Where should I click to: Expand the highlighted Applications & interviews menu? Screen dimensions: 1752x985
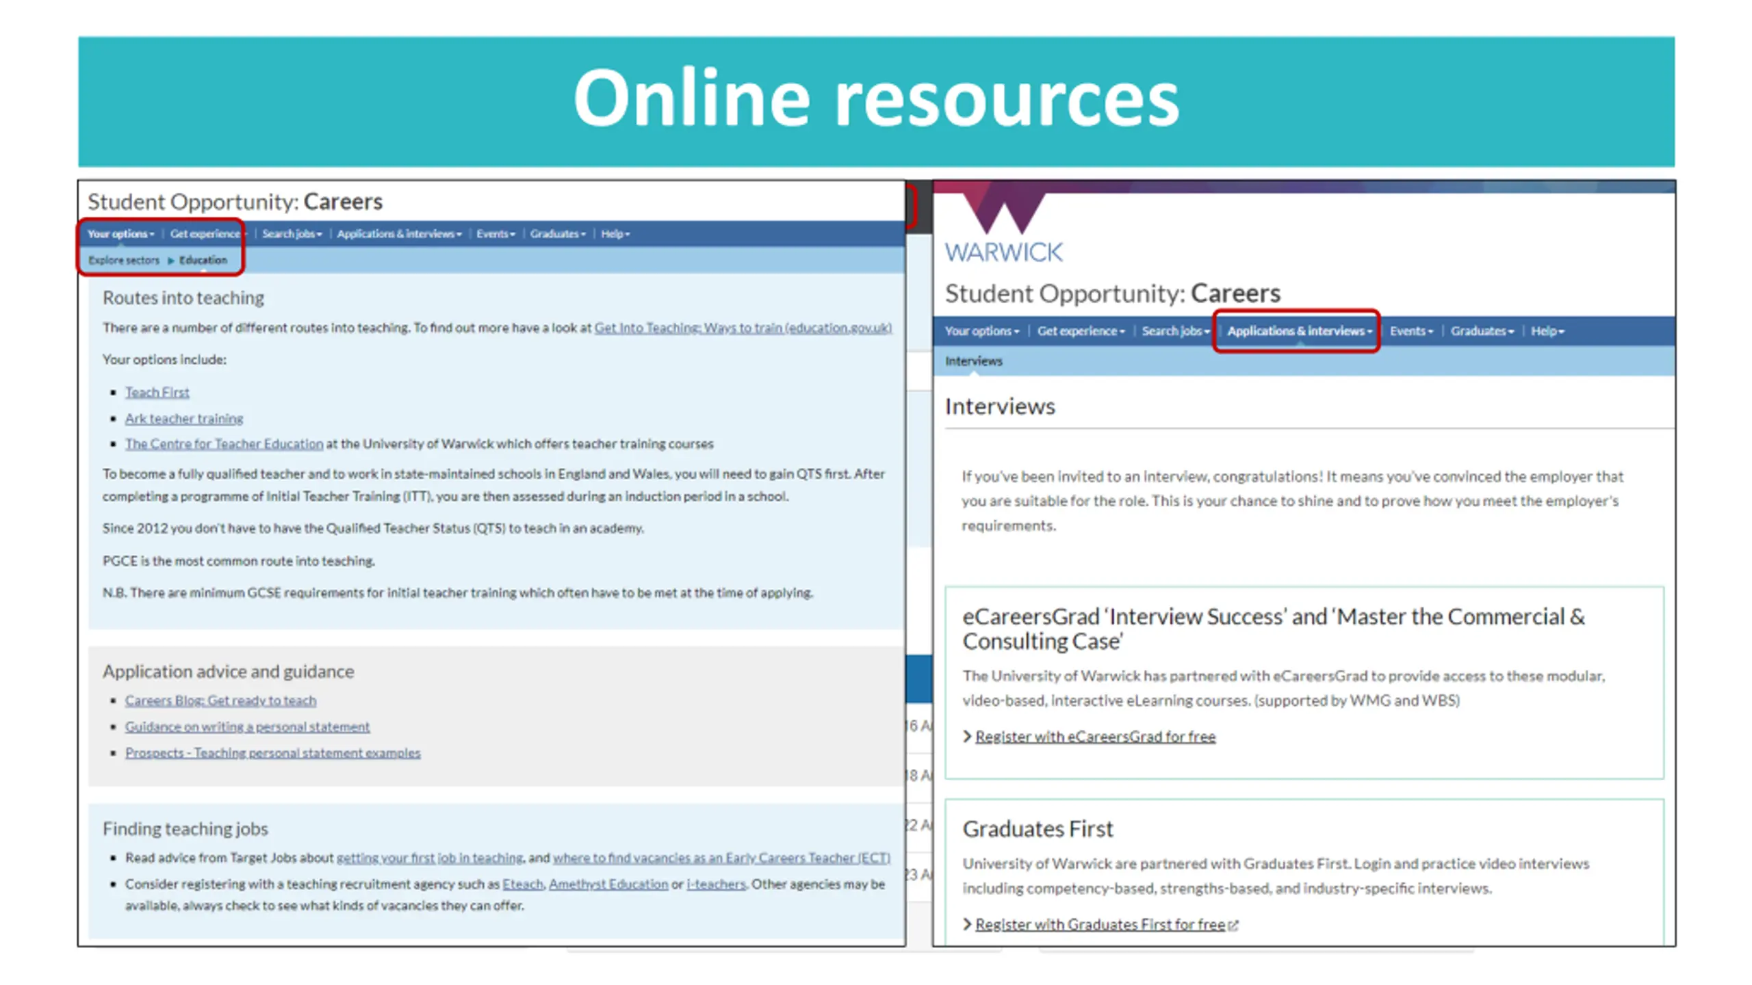point(1299,331)
